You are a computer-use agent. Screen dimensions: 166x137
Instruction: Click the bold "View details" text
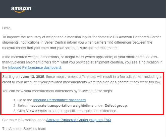click(x=37, y=111)
